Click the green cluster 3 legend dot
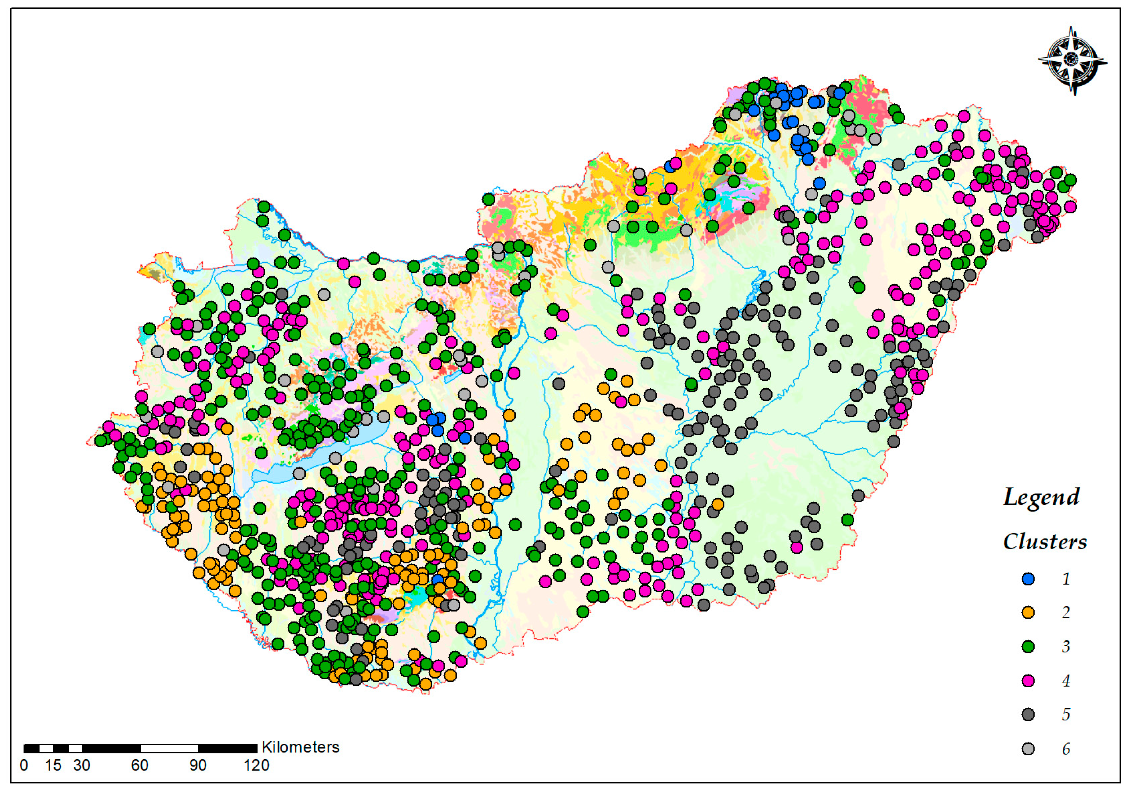The image size is (1127, 790). click(x=1028, y=647)
